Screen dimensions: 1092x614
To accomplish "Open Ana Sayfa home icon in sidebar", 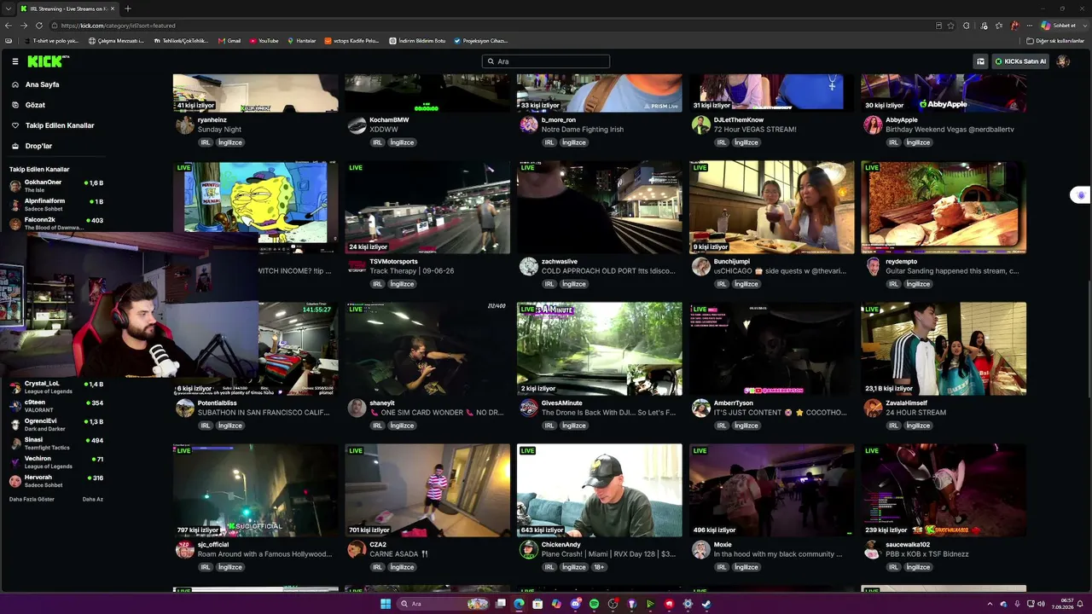I will pyautogui.click(x=15, y=84).
